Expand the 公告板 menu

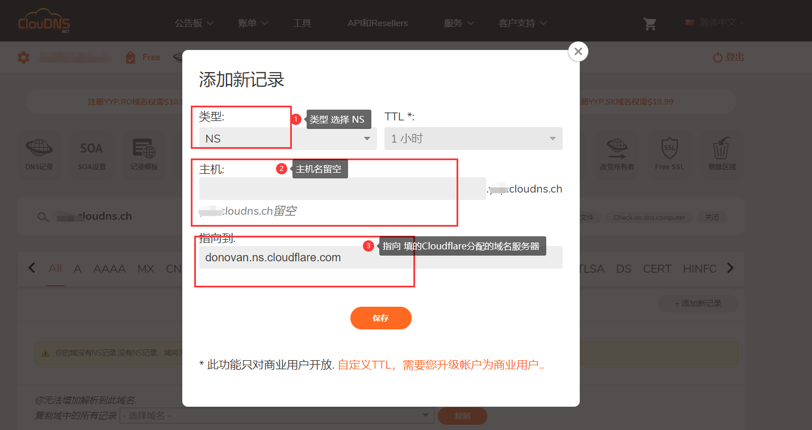click(x=194, y=23)
